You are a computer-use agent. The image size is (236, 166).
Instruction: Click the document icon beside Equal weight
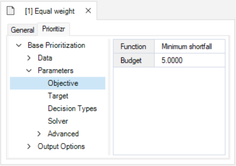point(11,11)
